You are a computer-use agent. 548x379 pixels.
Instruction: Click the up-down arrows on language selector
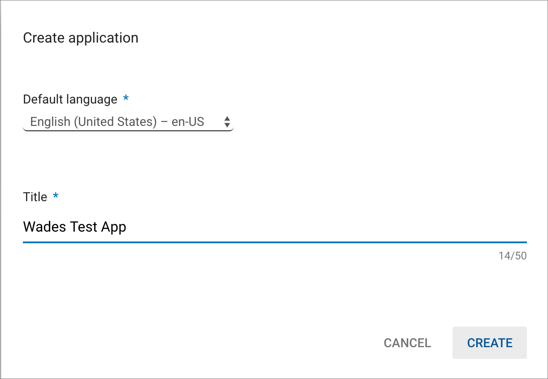tap(227, 122)
